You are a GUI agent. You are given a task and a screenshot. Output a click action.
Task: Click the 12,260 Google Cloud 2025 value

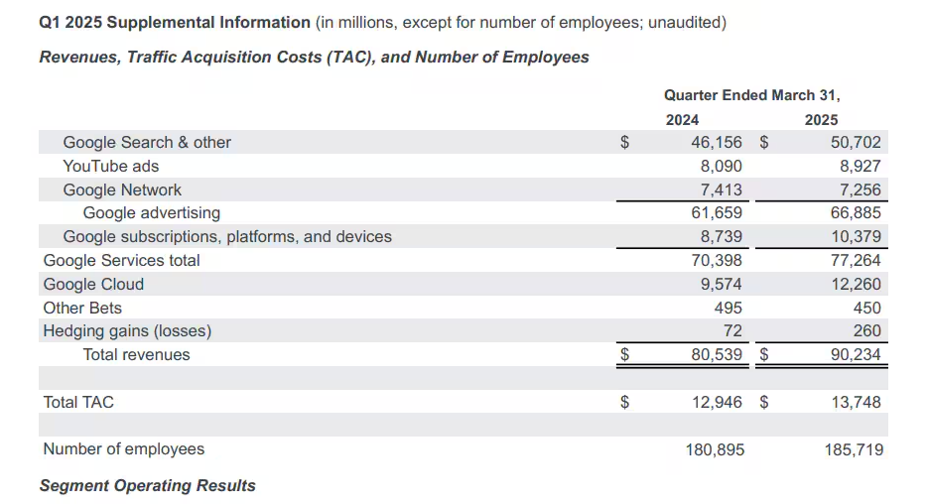coord(856,284)
